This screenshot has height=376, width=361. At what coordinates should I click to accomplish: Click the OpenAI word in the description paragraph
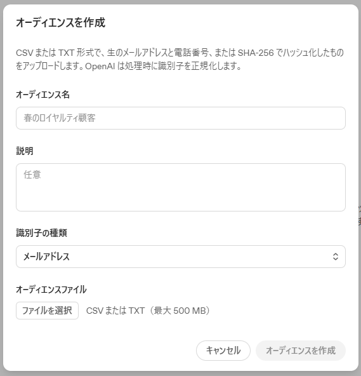point(100,66)
